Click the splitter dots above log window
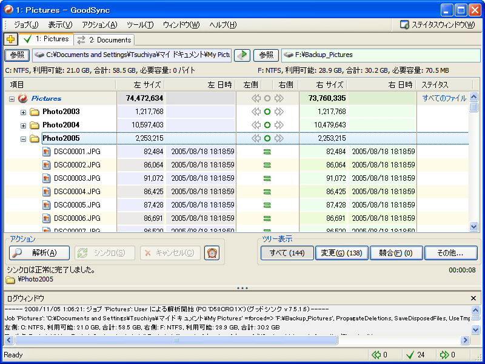Image resolution: width=485 pixels, height=364 pixels. pyautogui.click(x=242, y=288)
